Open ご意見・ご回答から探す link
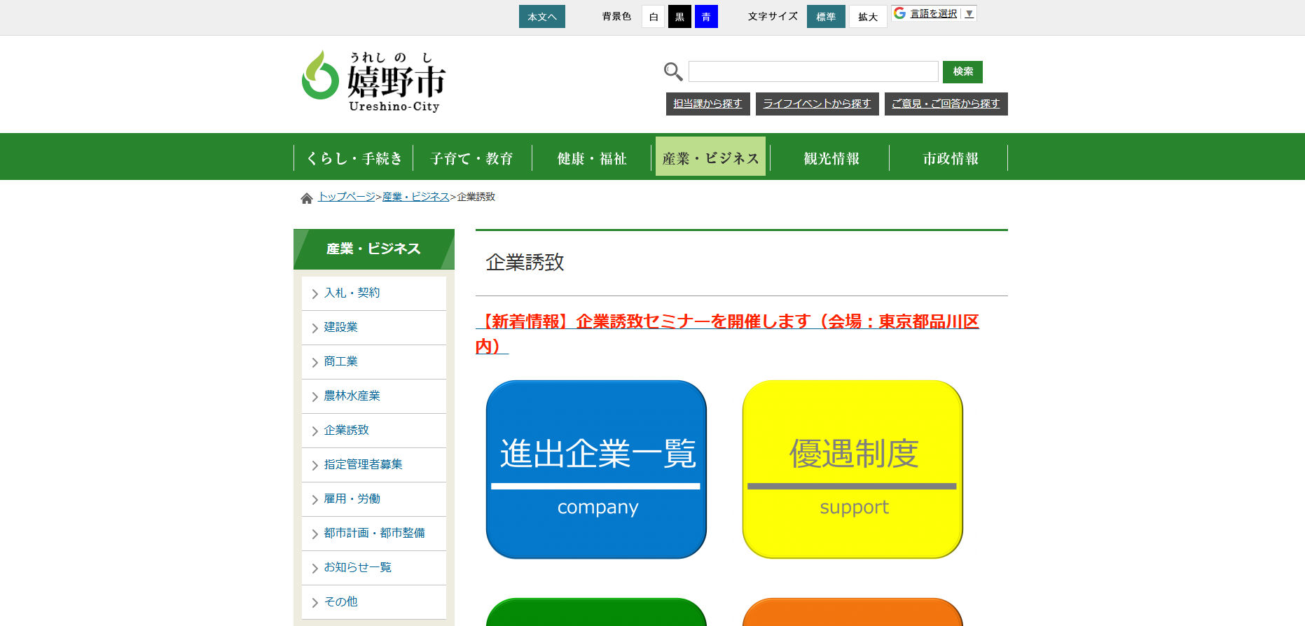The width and height of the screenshot is (1305, 626). point(946,104)
